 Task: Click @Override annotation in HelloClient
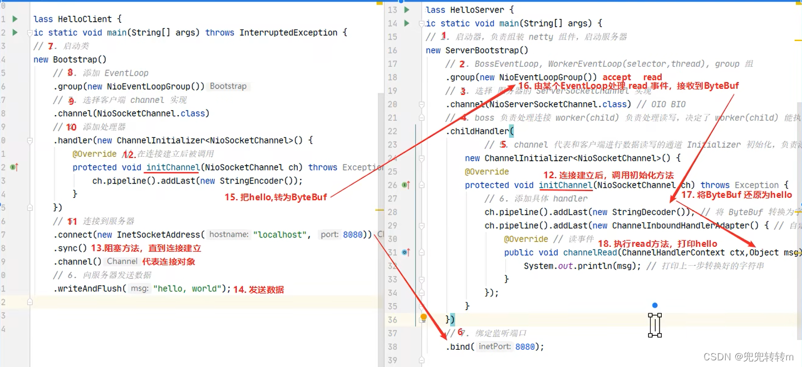click(95, 154)
